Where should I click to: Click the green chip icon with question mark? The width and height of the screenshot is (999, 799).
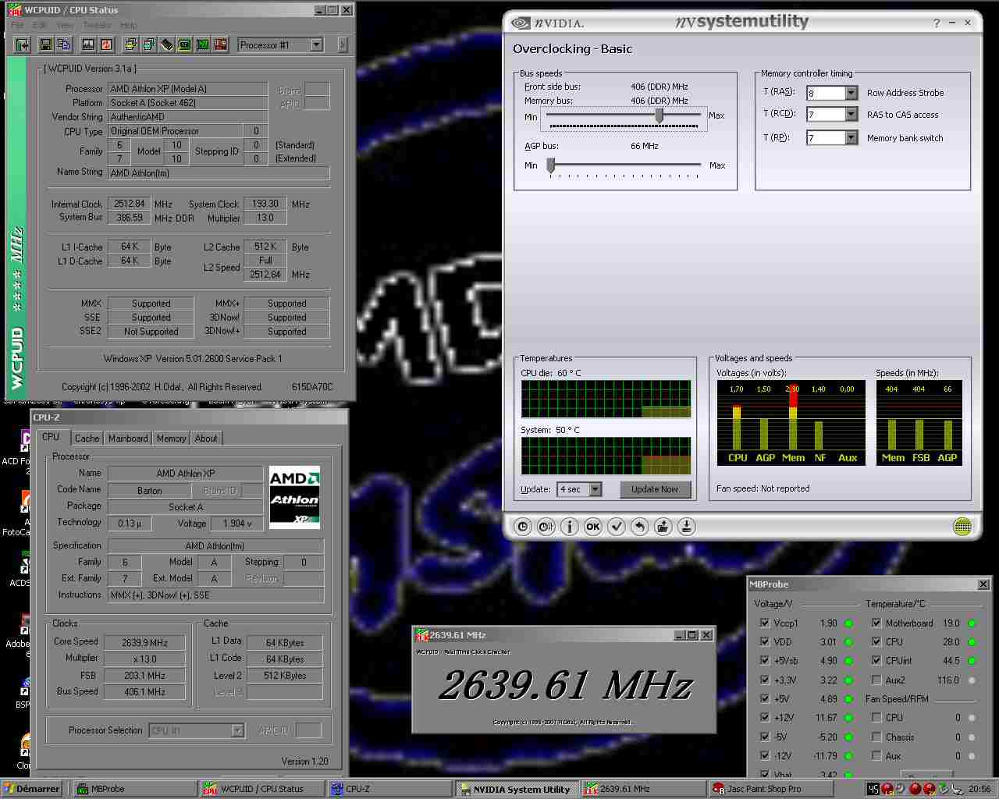(x=203, y=44)
